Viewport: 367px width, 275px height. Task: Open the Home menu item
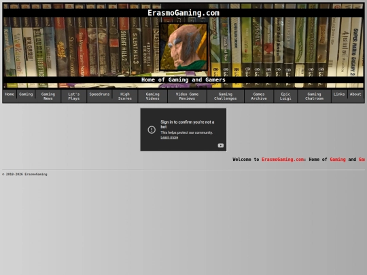tap(10, 94)
